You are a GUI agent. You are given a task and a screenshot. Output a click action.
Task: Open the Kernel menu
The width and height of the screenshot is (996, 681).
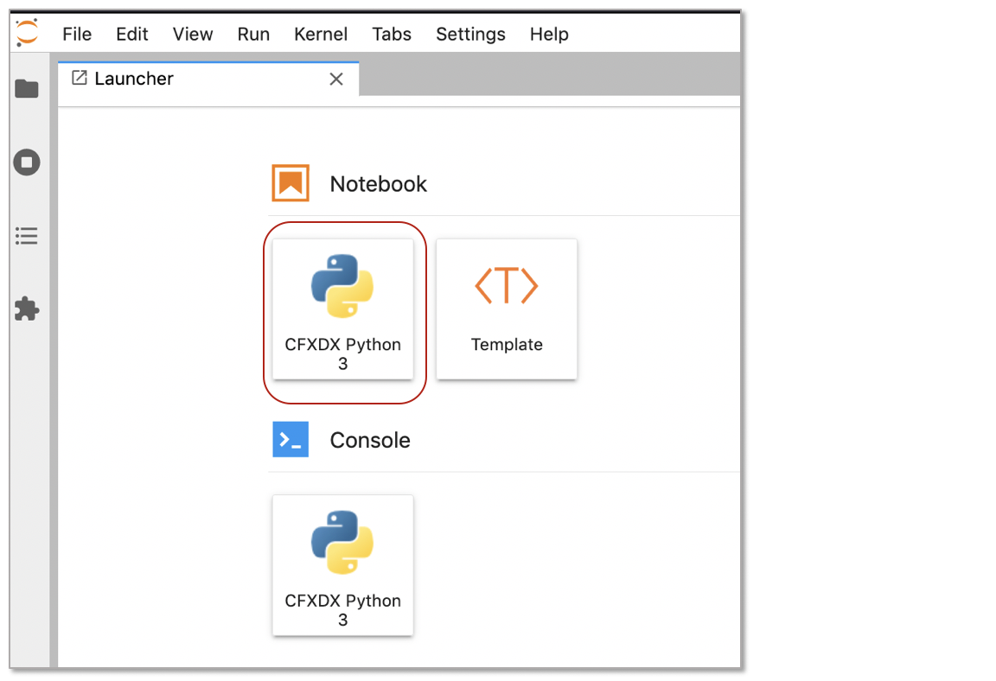pos(321,35)
